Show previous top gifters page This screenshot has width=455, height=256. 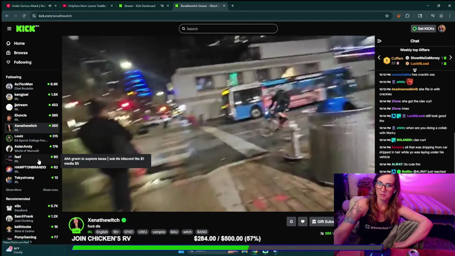379,58
